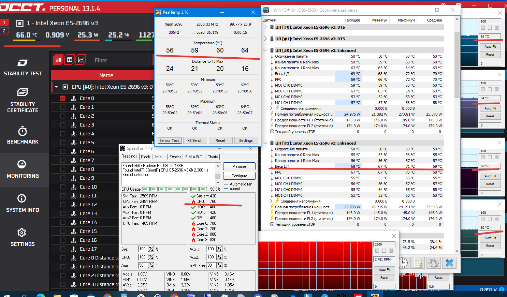Click Sensor Test button in RealTemp

(x=169, y=140)
